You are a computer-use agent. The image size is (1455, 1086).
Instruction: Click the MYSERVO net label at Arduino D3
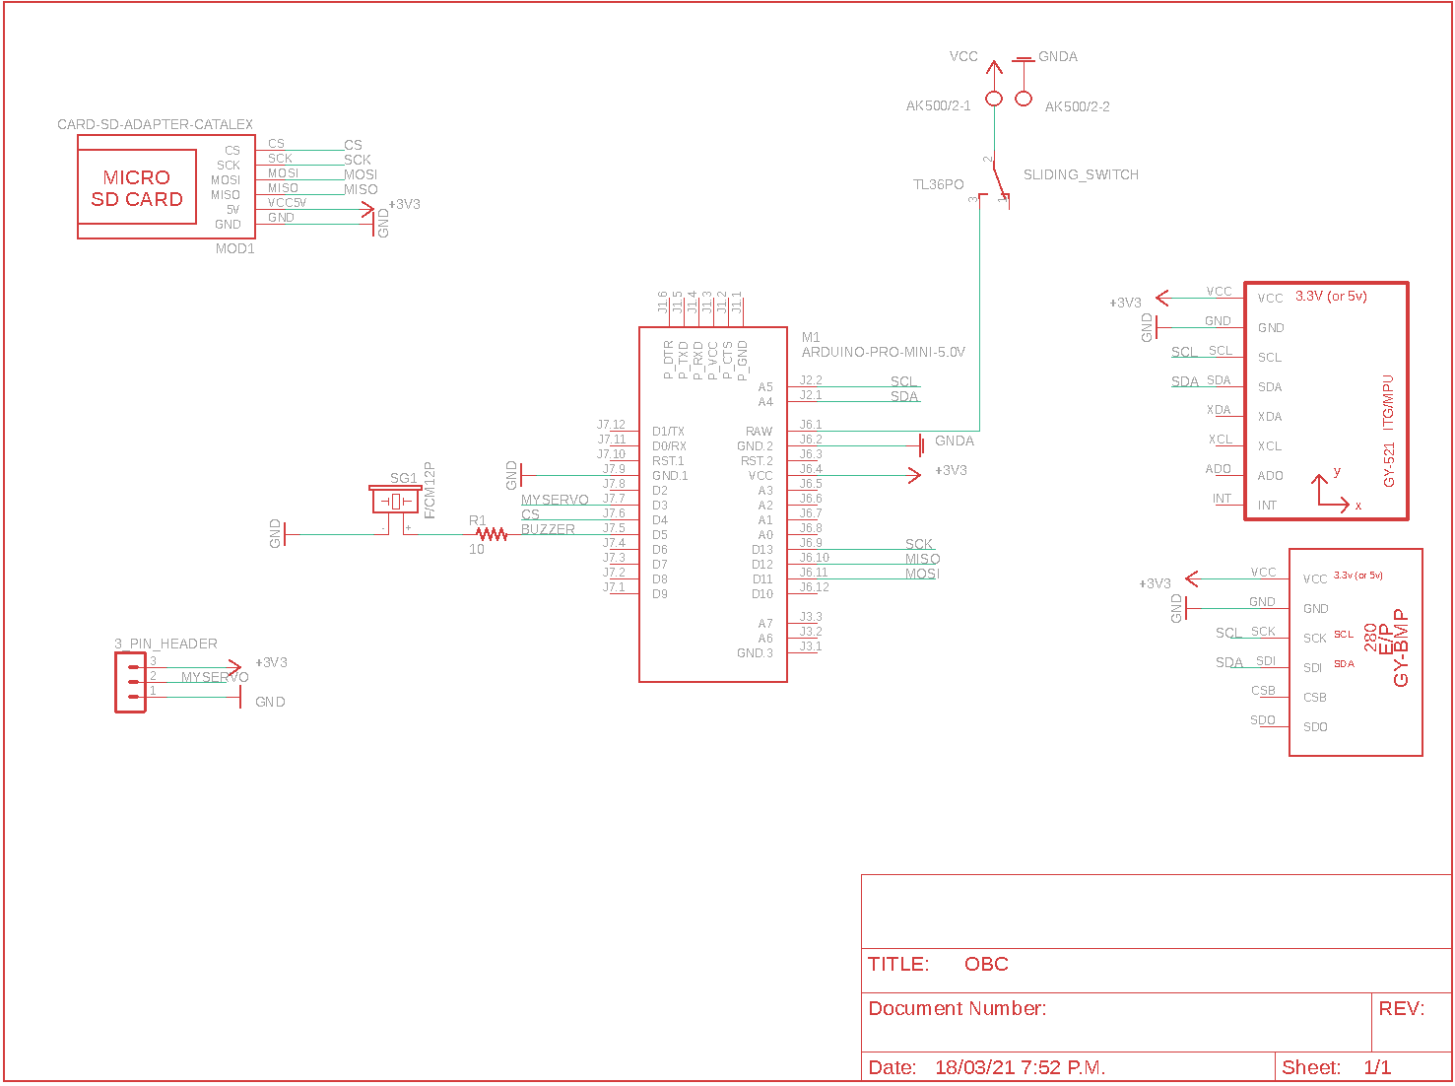point(555,500)
